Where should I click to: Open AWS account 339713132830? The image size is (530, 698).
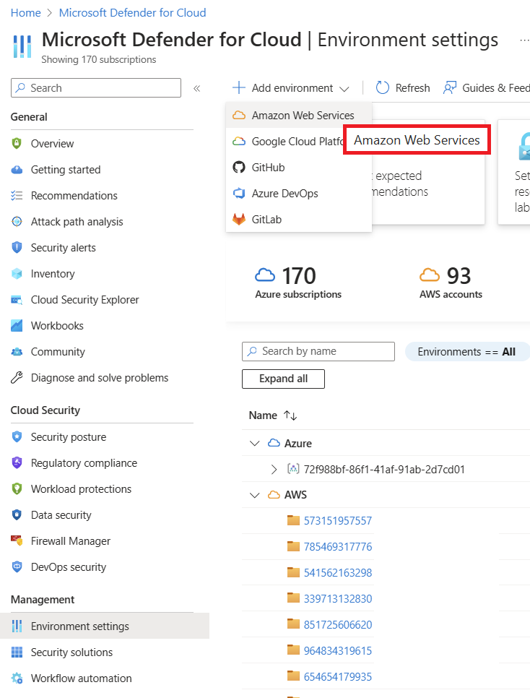338,598
